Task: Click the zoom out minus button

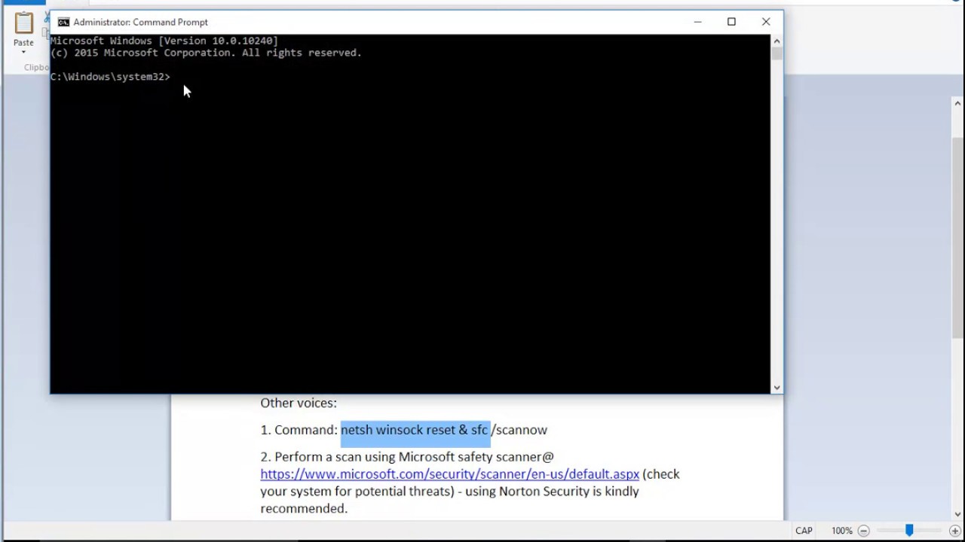Action: tap(864, 531)
